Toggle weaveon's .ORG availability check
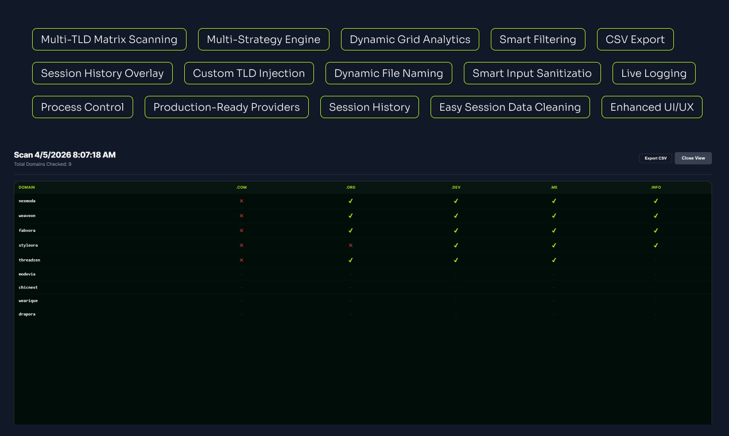729x436 pixels. (350, 216)
